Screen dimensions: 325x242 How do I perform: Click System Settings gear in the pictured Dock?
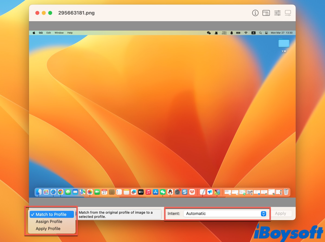pos(177,192)
